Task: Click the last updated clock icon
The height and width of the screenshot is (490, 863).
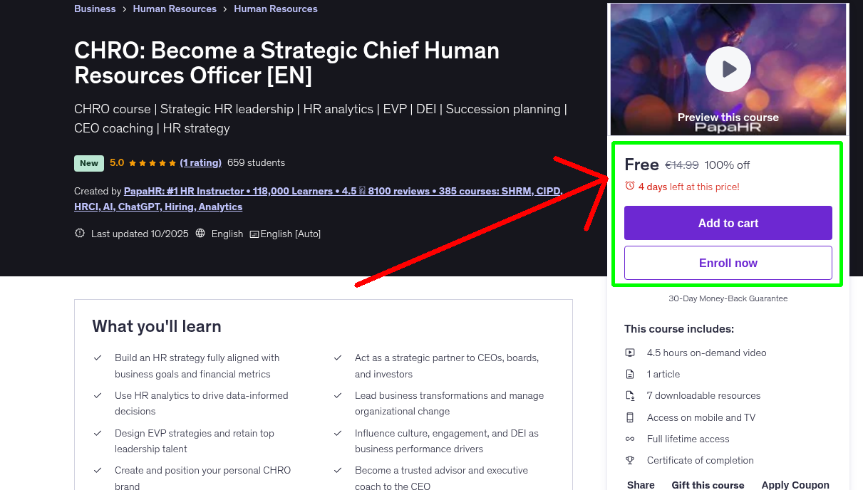Action: (x=79, y=233)
